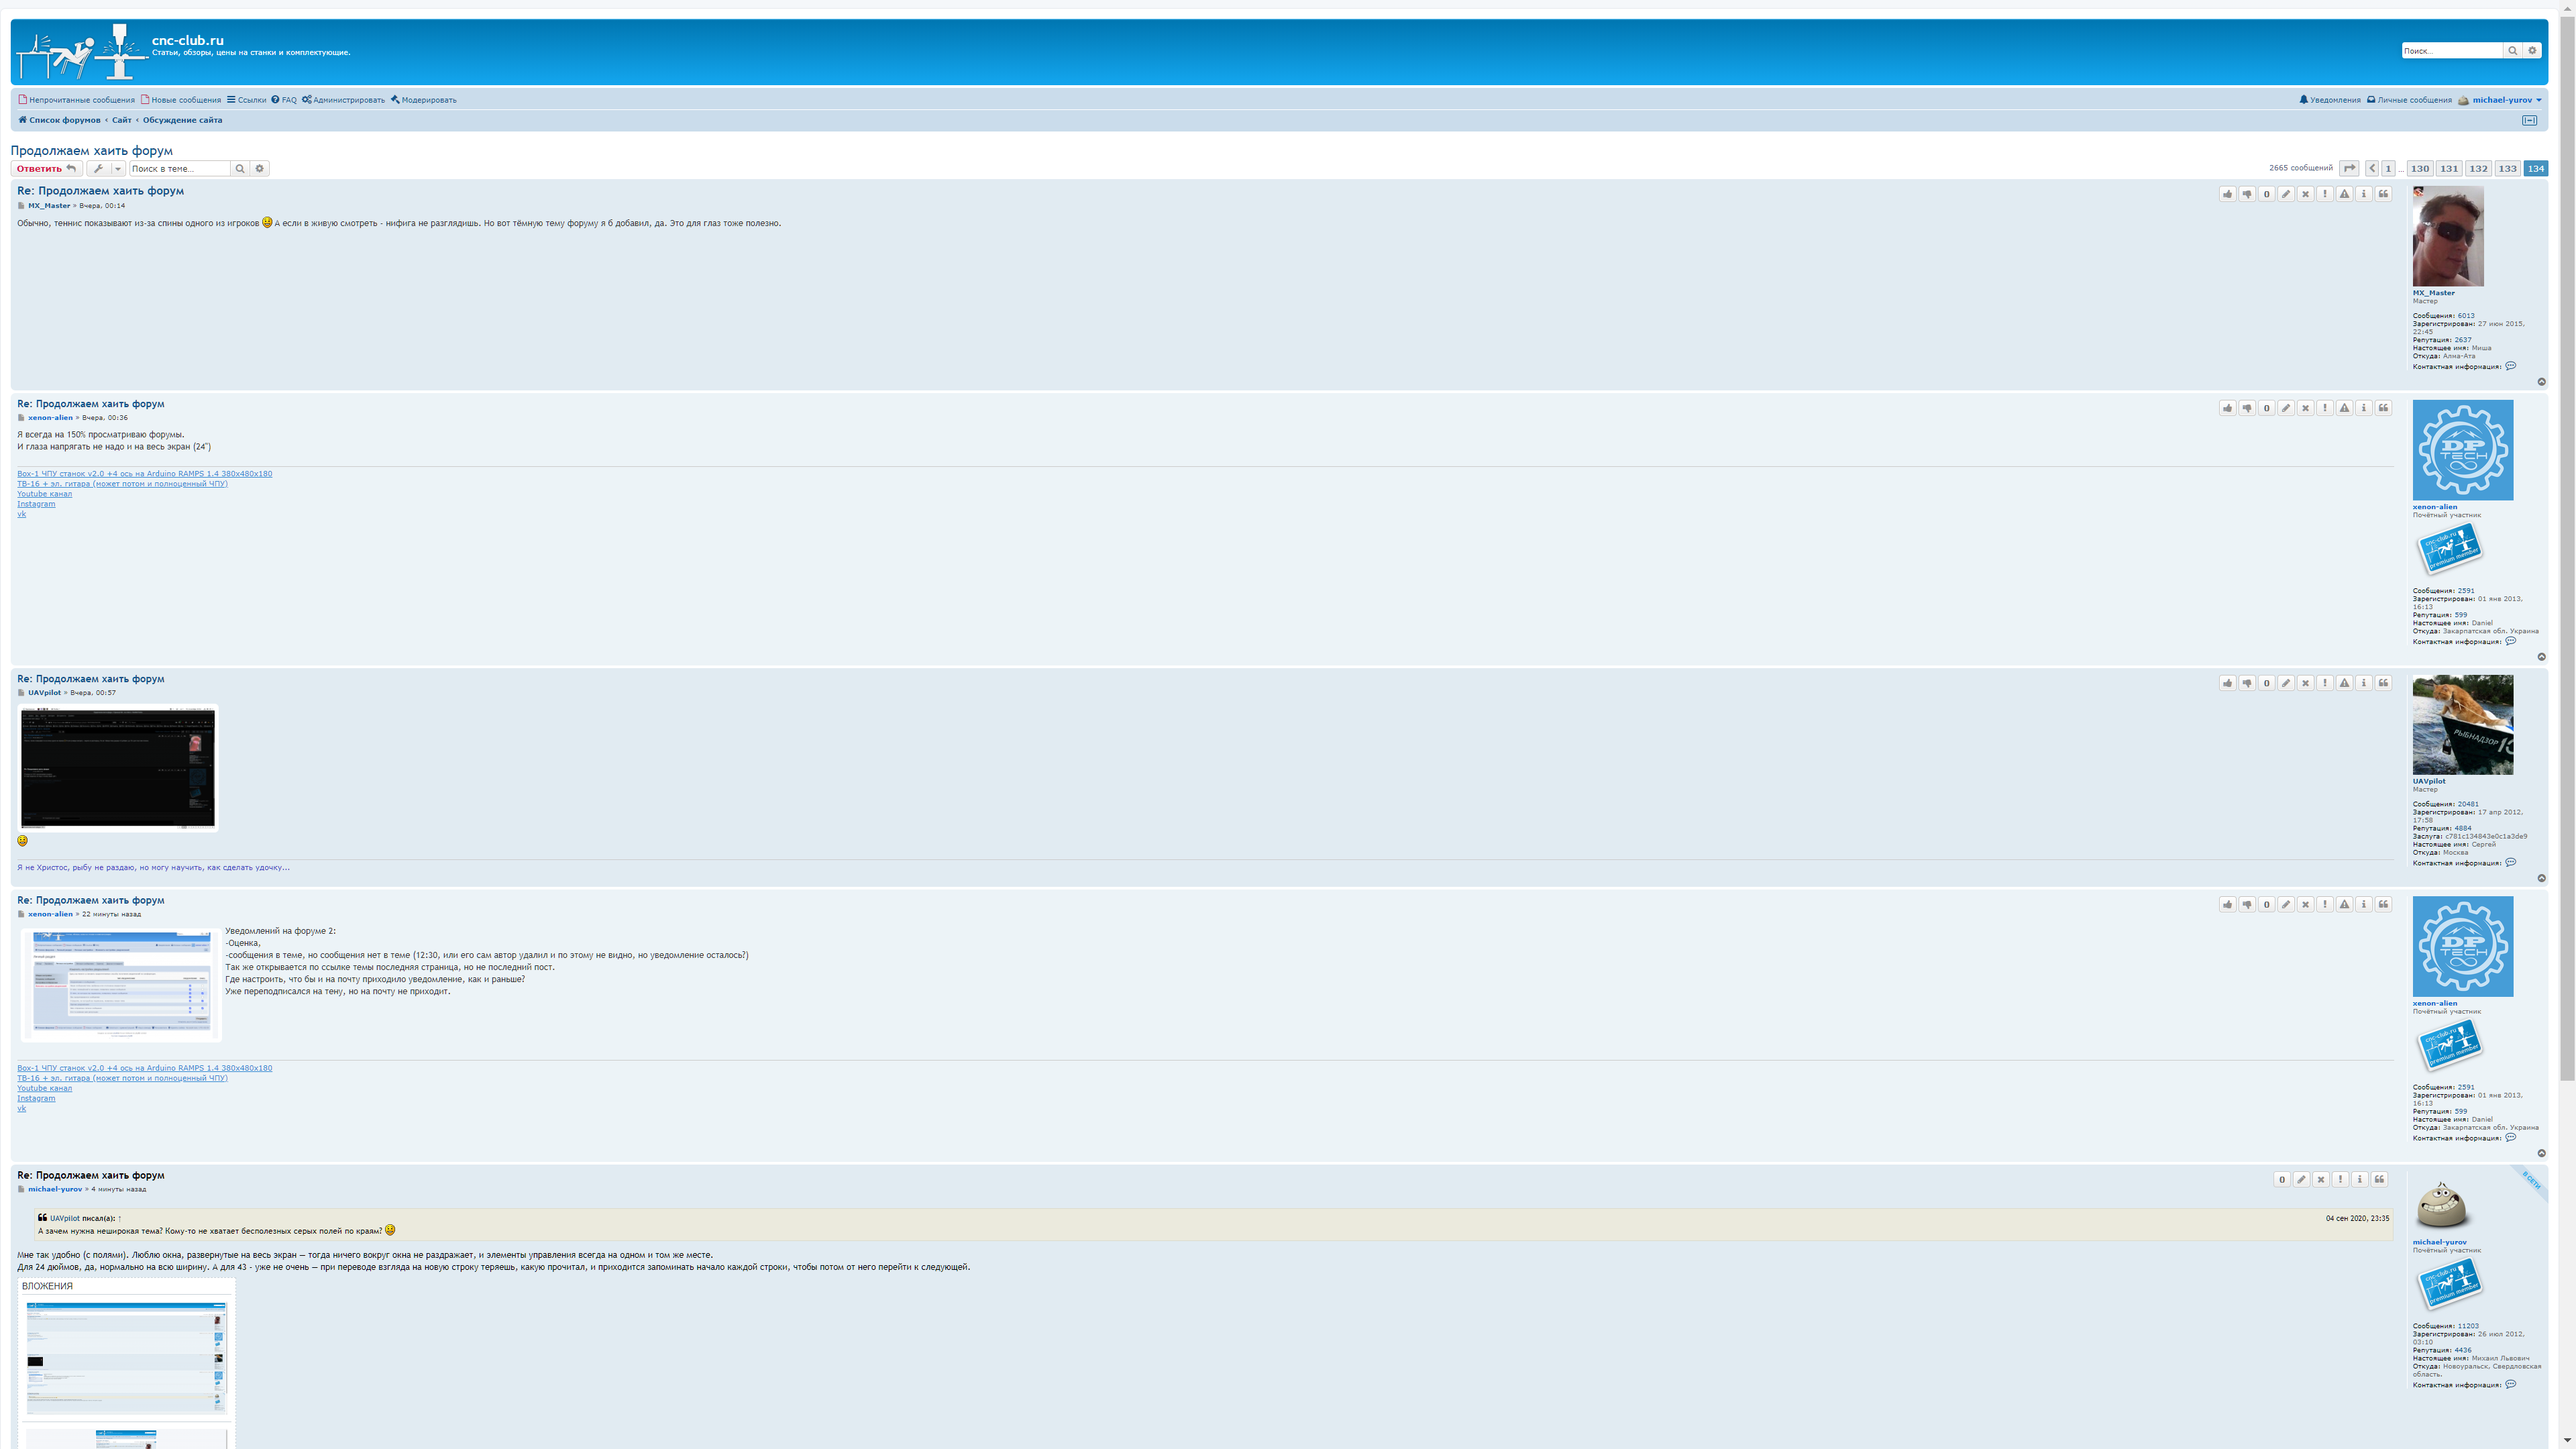Click the Поиск в теме input field

pyautogui.click(x=180, y=168)
